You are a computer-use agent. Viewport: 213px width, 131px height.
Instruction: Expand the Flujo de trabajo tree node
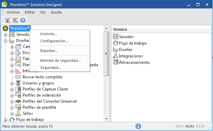[5, 120]
